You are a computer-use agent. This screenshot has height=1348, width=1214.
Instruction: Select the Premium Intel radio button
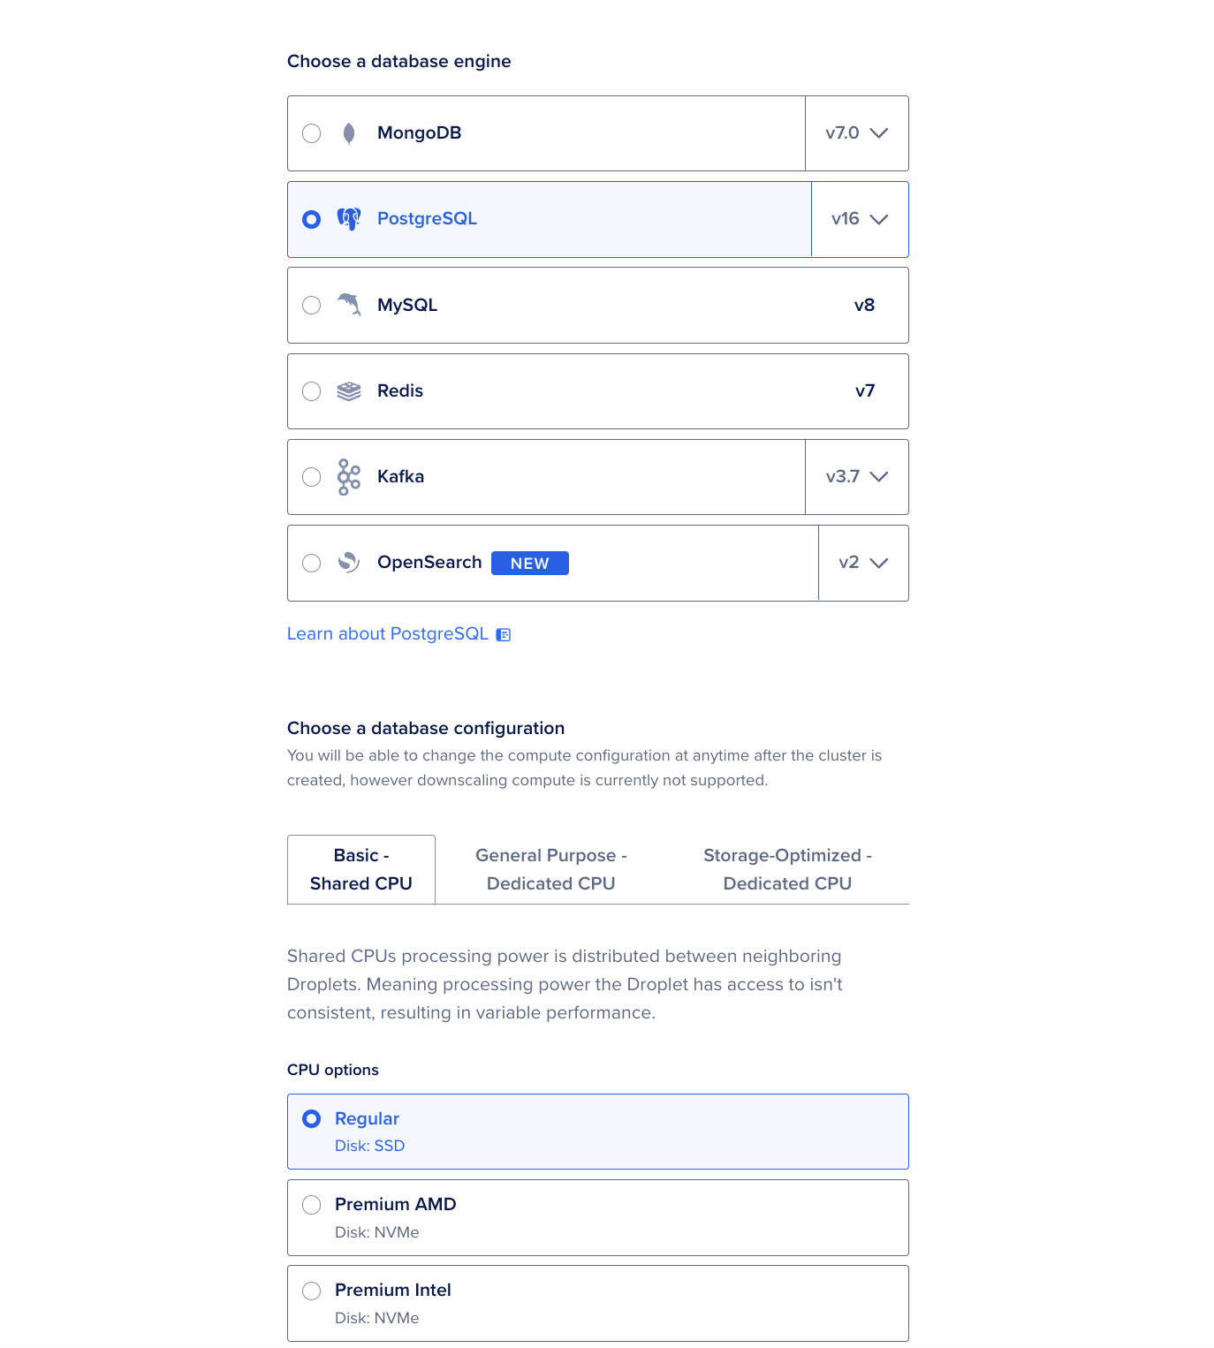(x=312, y=1291)
